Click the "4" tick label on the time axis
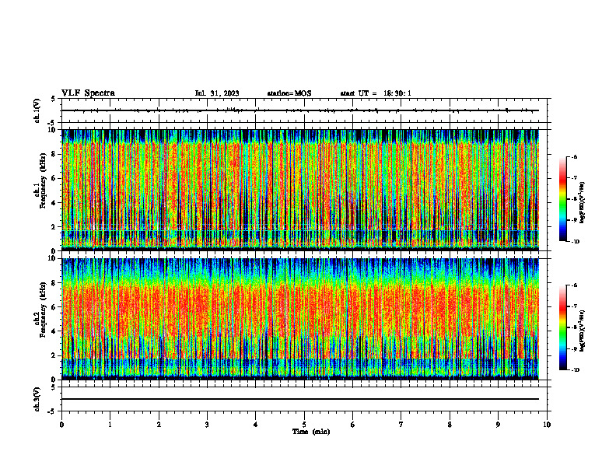The height and width of the screenshot is (476, 616). 256,425
